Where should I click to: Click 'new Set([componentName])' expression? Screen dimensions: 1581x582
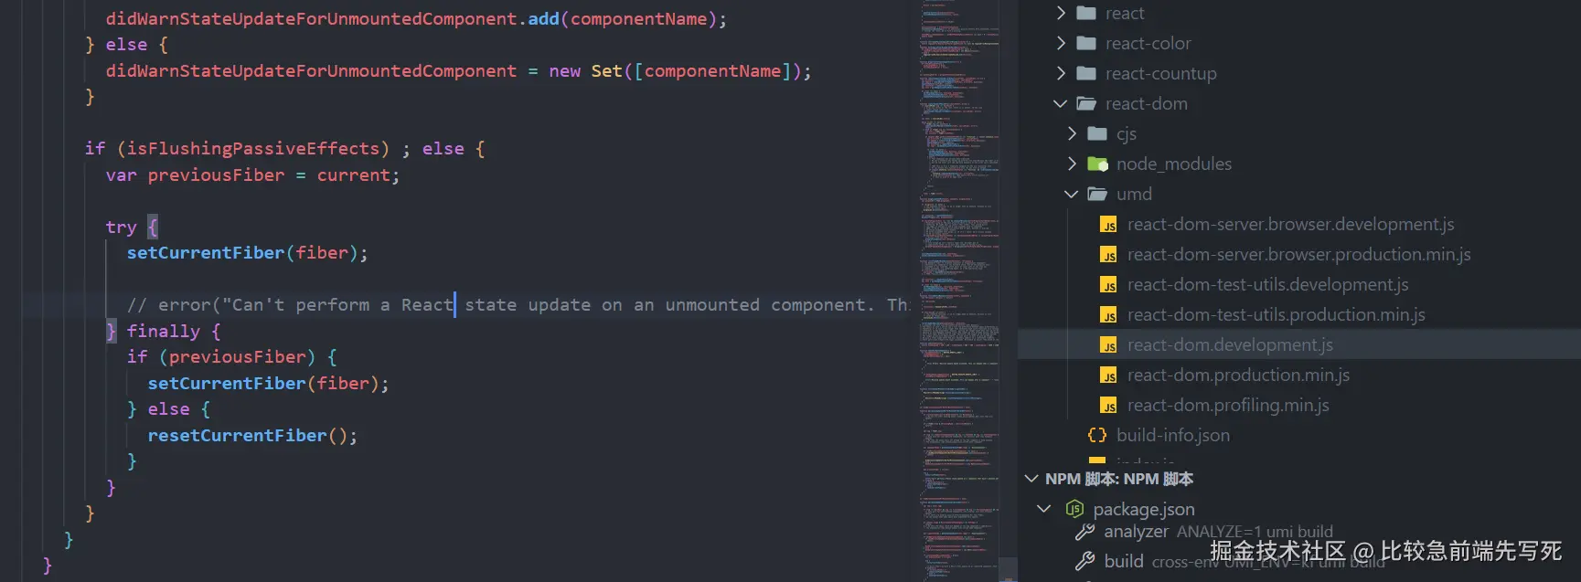click(675, 70)
